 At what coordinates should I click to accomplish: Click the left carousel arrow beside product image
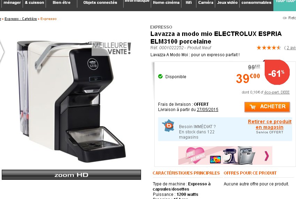click(x=2, y=52)
